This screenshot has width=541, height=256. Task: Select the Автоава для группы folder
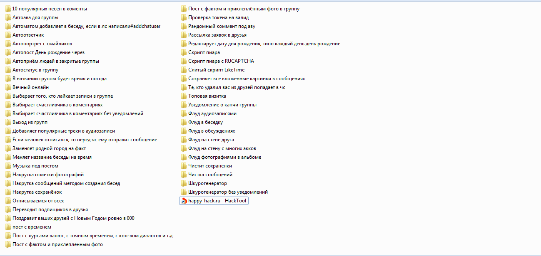coord(35,17)
